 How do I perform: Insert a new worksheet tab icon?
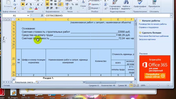click(x=37, y=82)
